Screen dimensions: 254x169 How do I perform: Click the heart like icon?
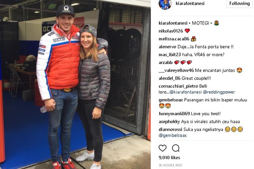pyautogui.click(x=163, y=148)
